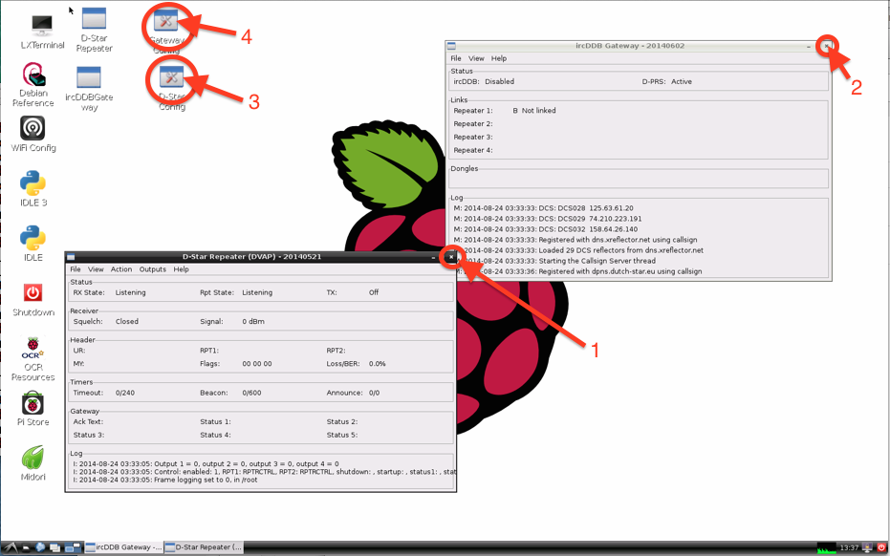Viewport: 890px width, 556px height.
Task: Open the LXDE start menu in taskbar
Action: click(x=10, y=547)
